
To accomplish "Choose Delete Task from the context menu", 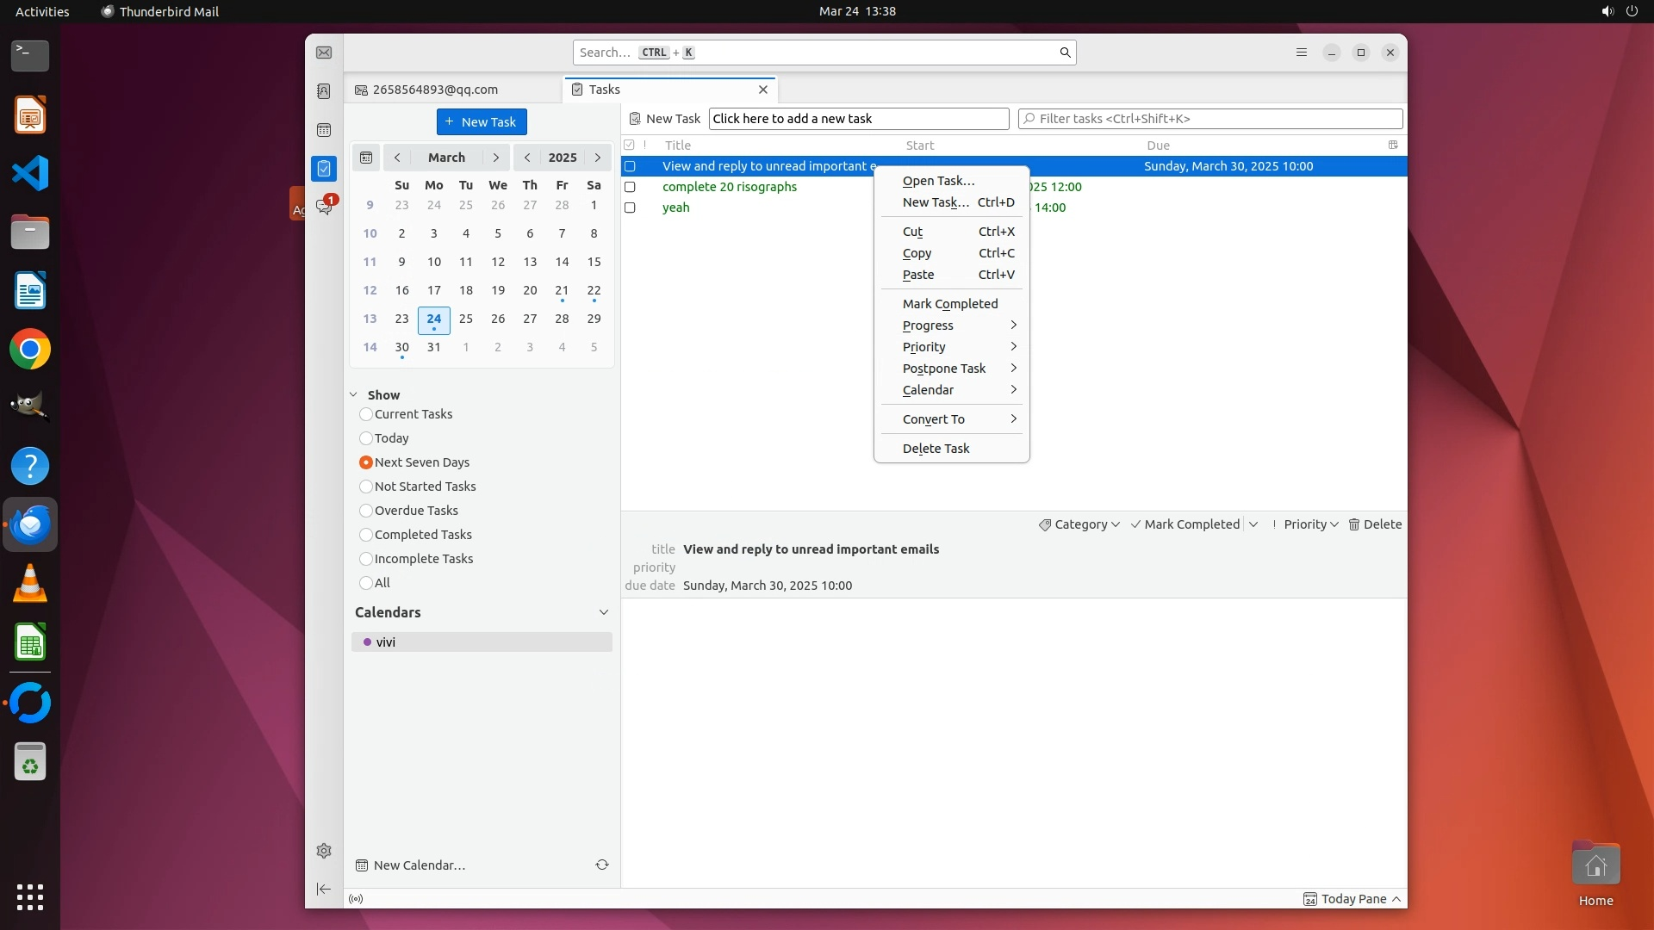I will tap(936, 449).
